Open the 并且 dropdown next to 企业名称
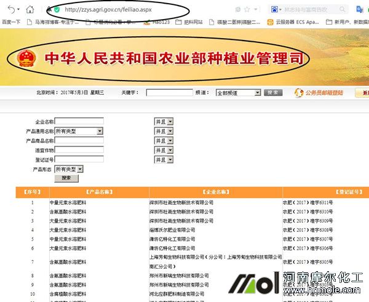Screen dimensions: 369x302 tap(163, 122)
